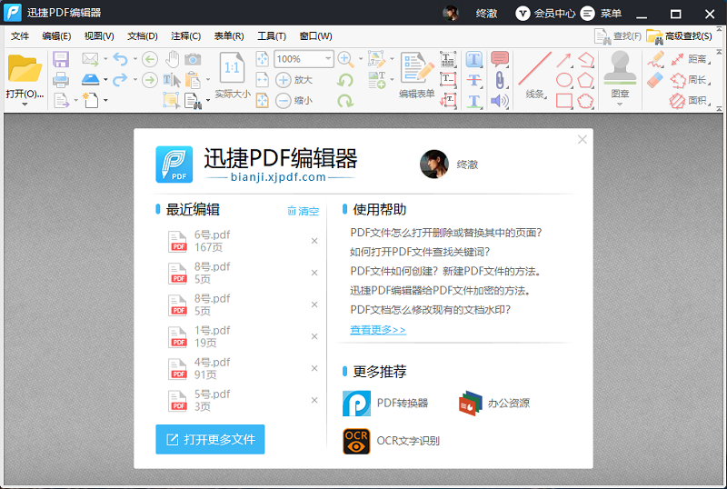Open the PDF Converter (PDF转换器) recommendation
This screenshot has width=727, height=489.
coord(385,403)
